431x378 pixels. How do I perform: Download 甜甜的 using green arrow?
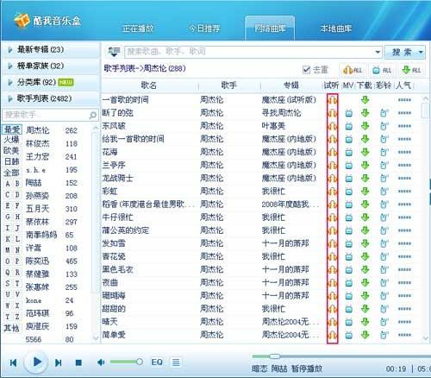[365, 309]
